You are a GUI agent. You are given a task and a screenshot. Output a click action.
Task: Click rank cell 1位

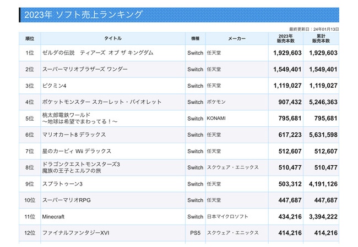click(x=30, y=53)
